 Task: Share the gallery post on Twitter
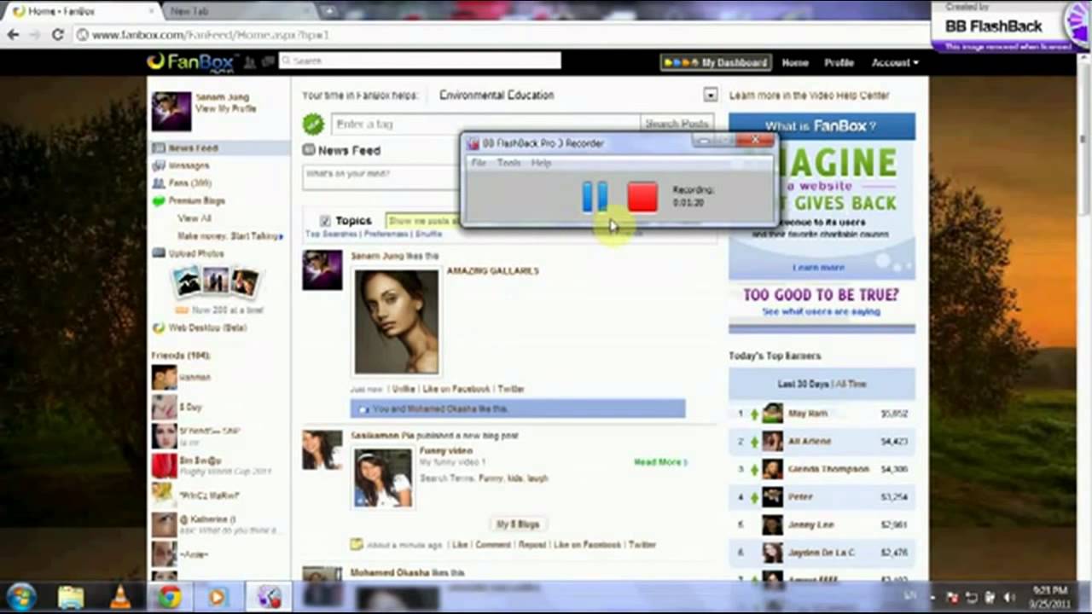point(510,389)
